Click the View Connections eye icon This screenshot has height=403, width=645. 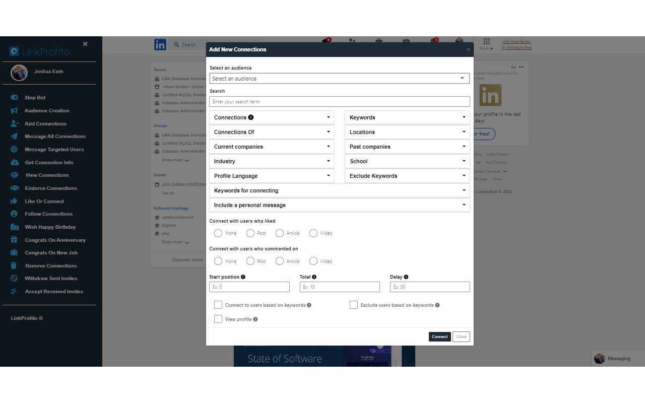(x=14, y=175)
